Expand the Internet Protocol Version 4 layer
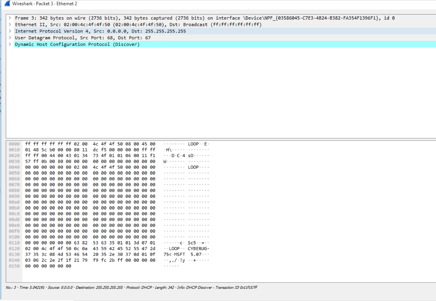Image resolution: width=436 pixels, height=301 pixels. coord(10,31)
